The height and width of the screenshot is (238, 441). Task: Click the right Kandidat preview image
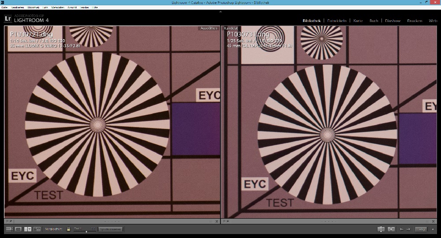click(329, 122)
